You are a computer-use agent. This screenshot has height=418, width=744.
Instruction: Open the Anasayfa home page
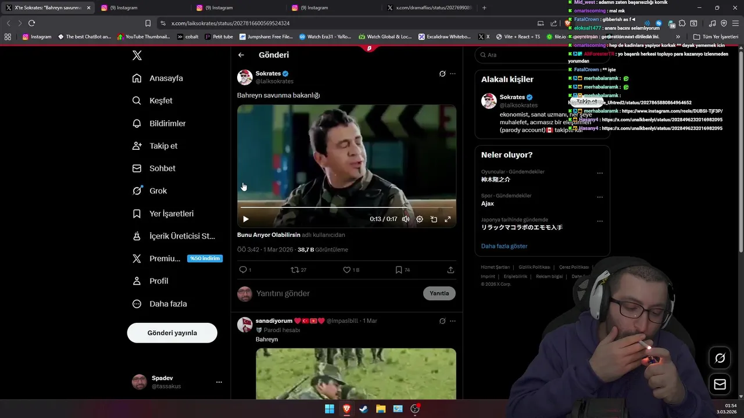coord(158,78)
